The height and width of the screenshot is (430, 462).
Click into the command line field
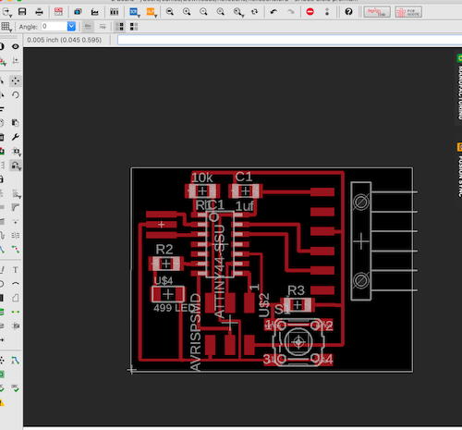tap(289, 40)
